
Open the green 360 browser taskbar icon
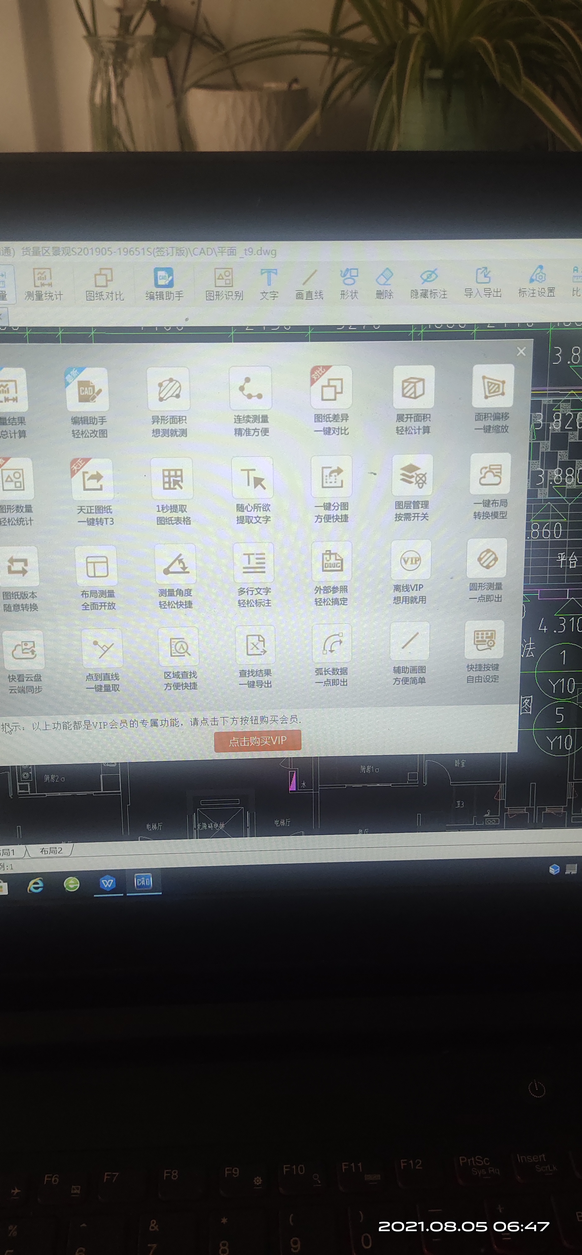71,884
